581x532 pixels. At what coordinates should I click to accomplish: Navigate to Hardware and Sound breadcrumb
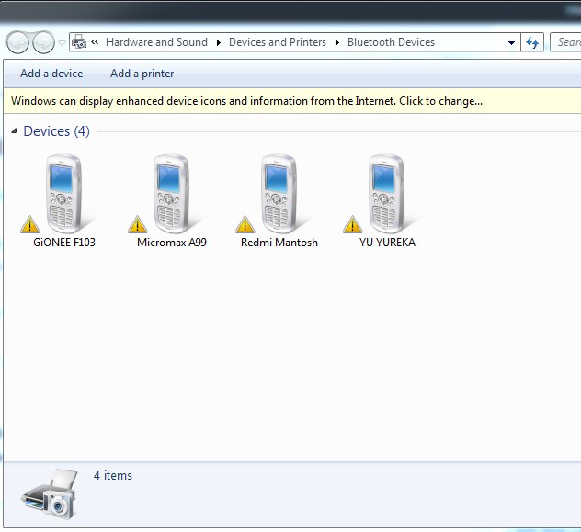(156, 42)
